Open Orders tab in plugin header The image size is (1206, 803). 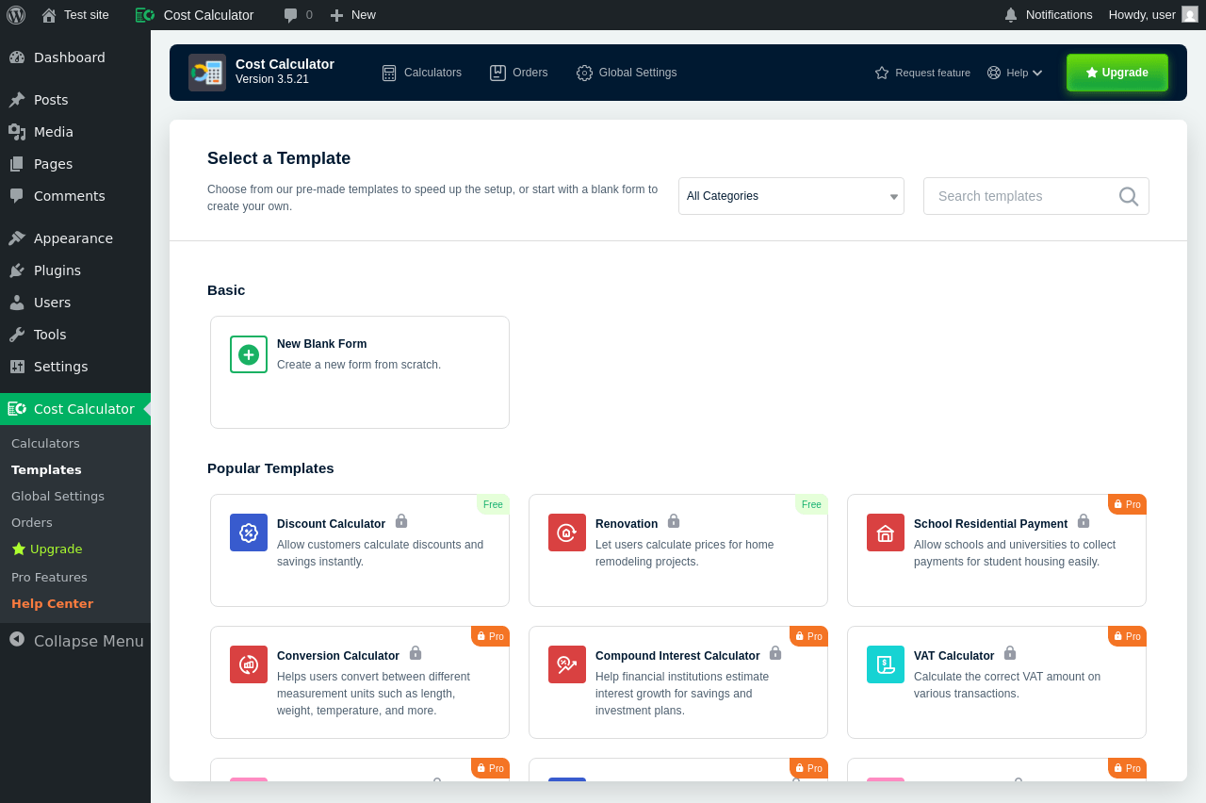tap(518, 73)
